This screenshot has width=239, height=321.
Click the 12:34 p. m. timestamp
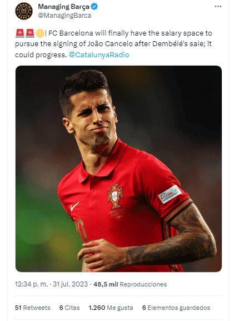click(31, 284)
